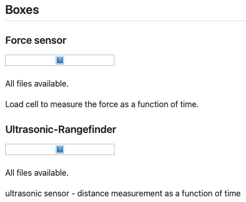This screenshot has width=246, height=202.
Task: Click the Ultrasonic-Rangefinder heading
Action: point(61,129)
